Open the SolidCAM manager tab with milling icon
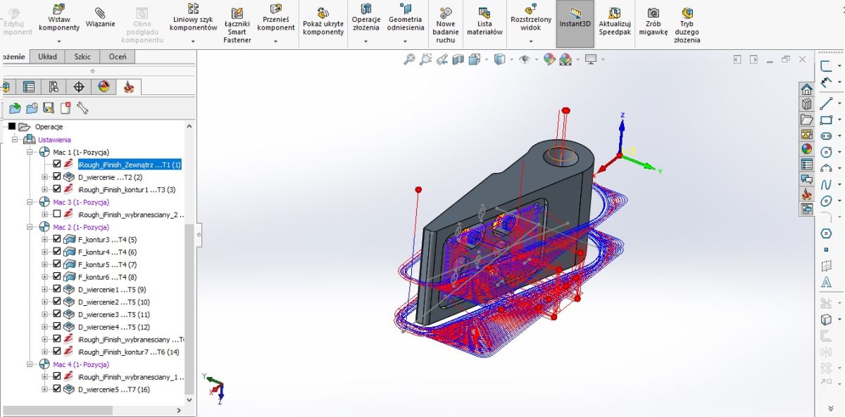Screen dimensions: 845x417 [x=128, y=87]
